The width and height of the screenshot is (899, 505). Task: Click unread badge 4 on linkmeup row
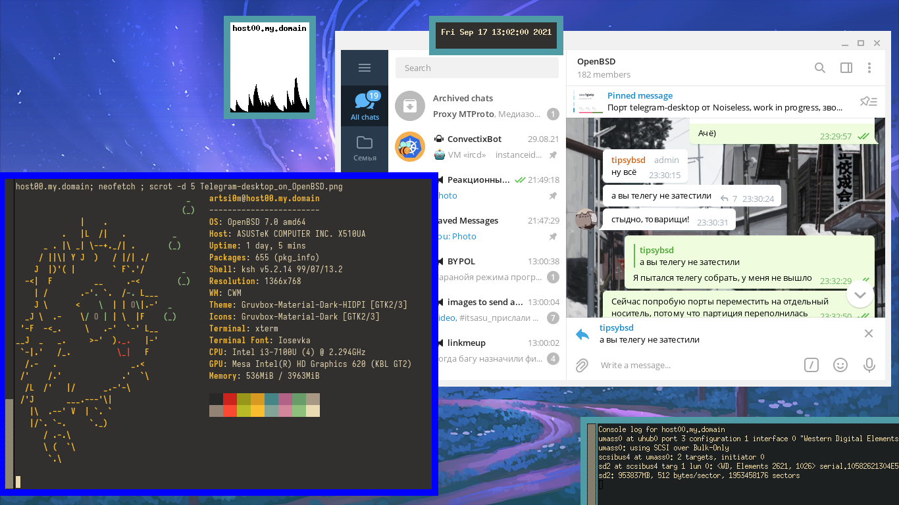[553, 359]
